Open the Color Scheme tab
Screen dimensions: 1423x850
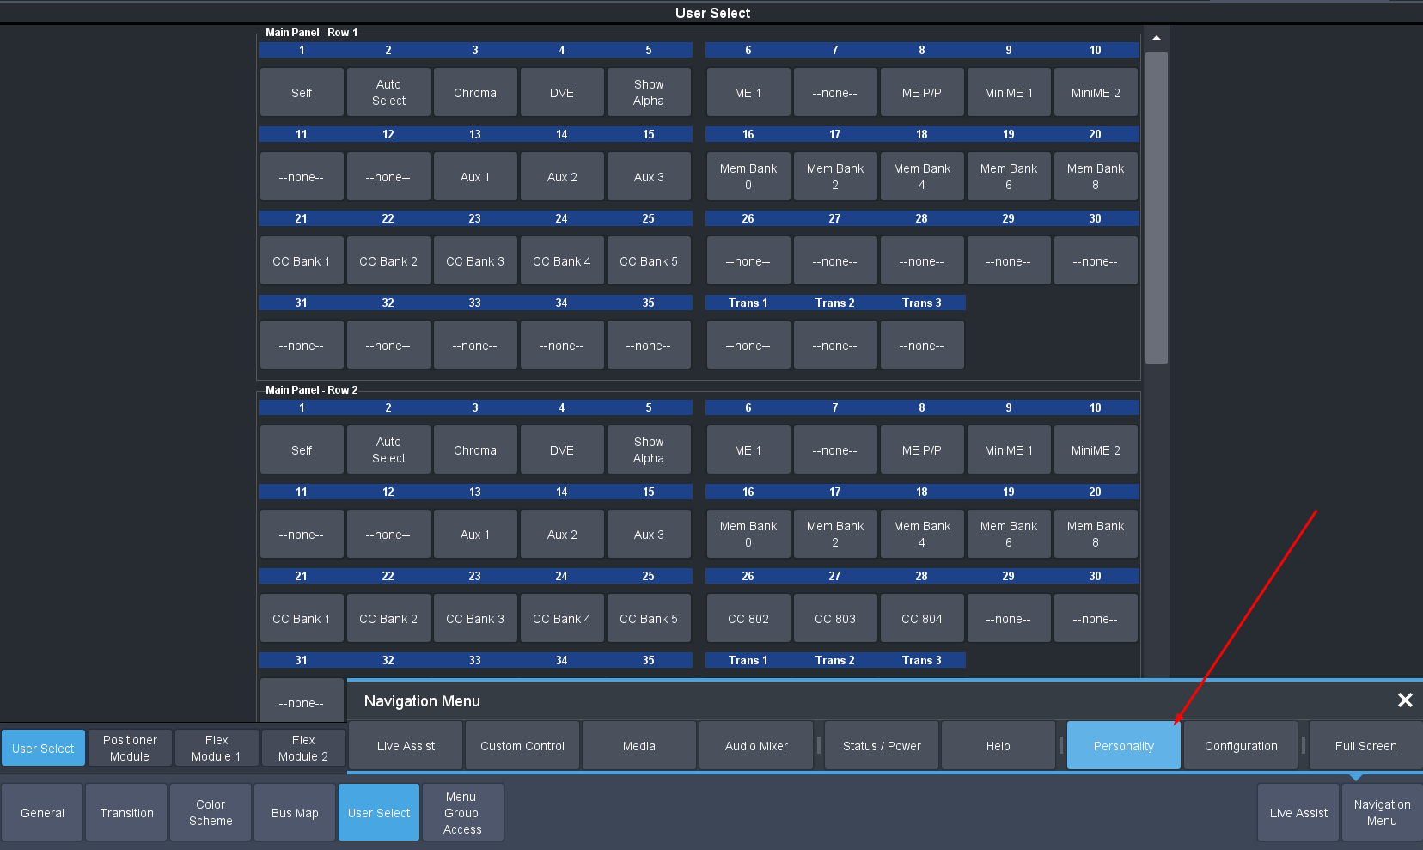point(211,813)
